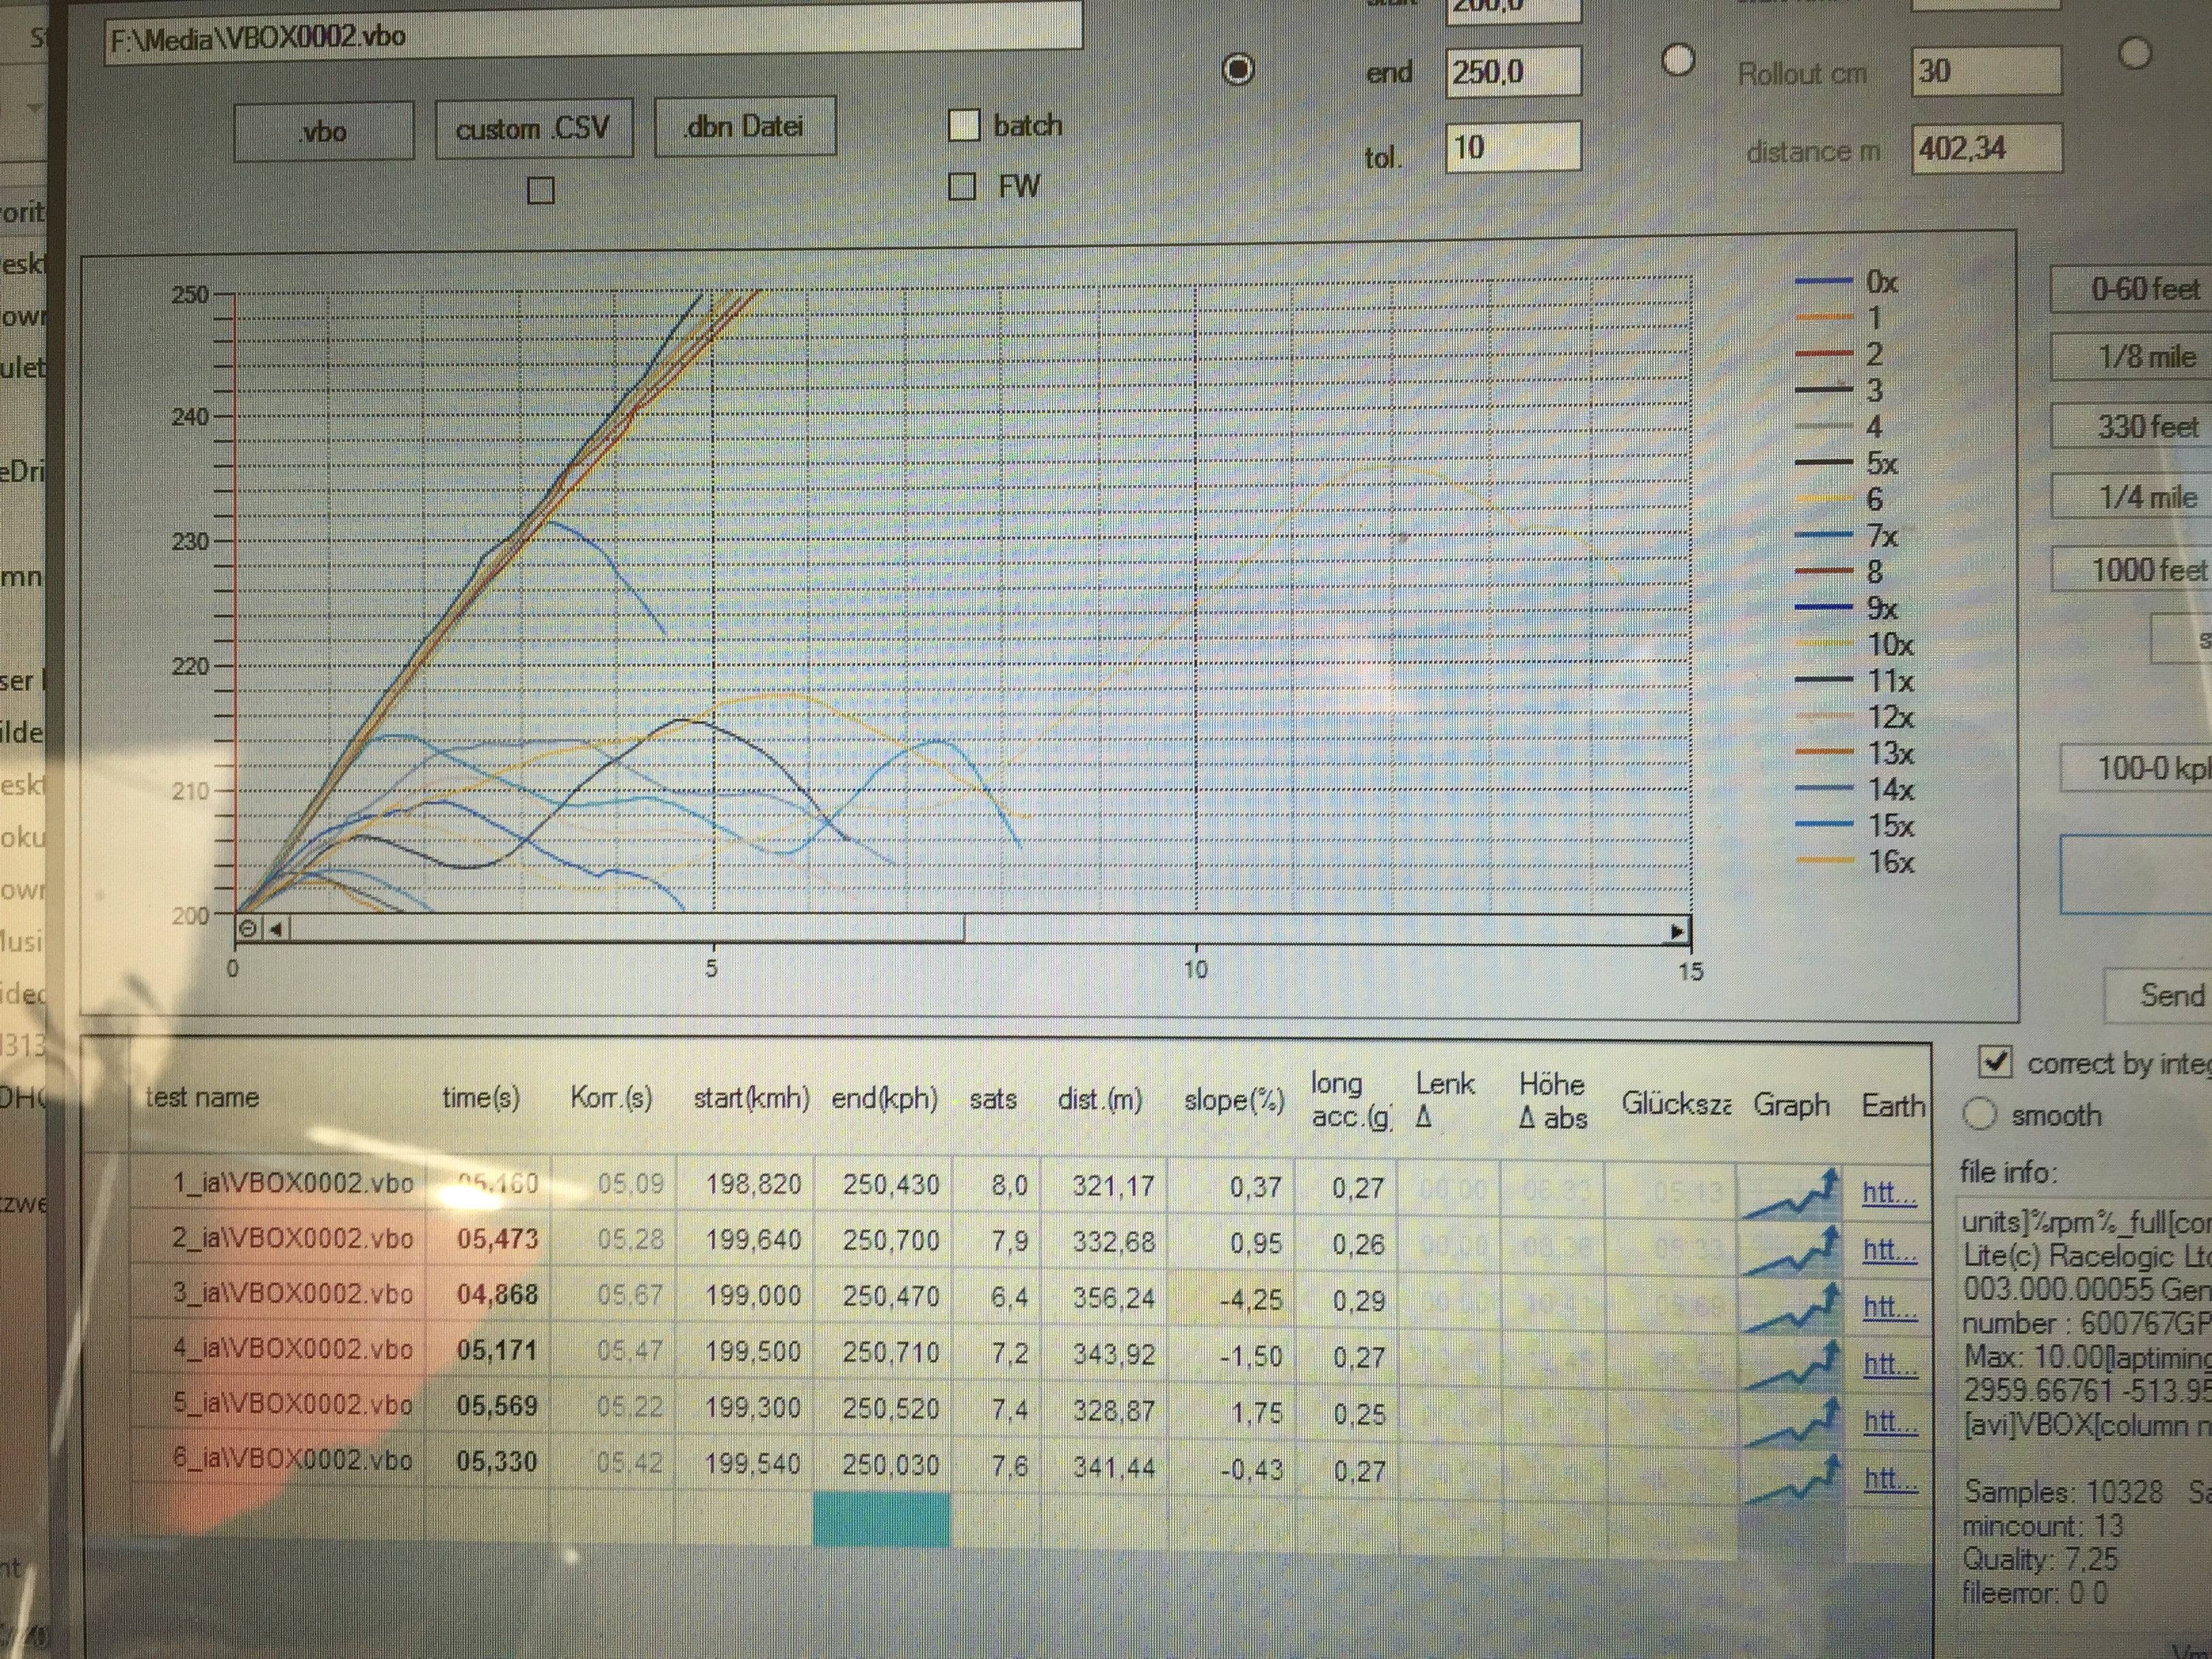This screenshot has width=2212, height=1659.
Task: Click into the tol. input field
Action: point(1512,148)
